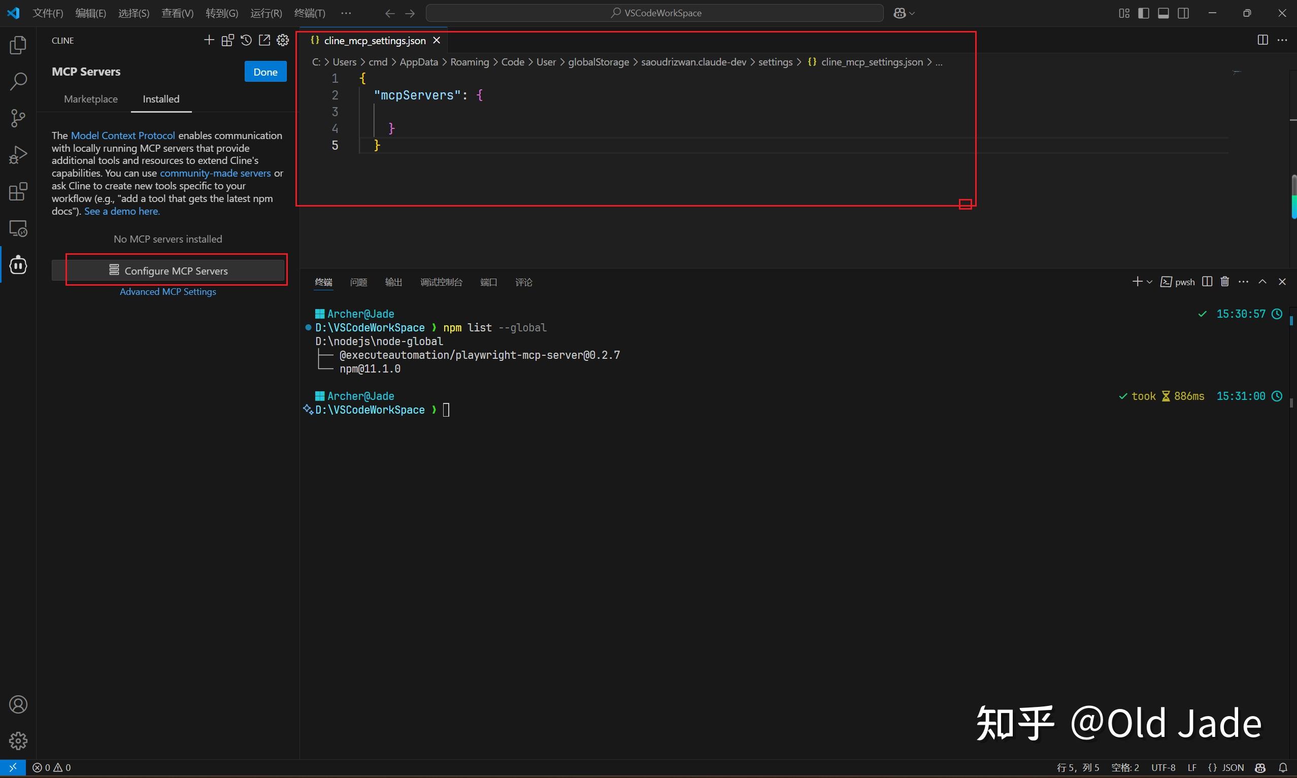Open the 终端(T) menu
This screenshot has width=1297, height=778.
tap(310, 13)
